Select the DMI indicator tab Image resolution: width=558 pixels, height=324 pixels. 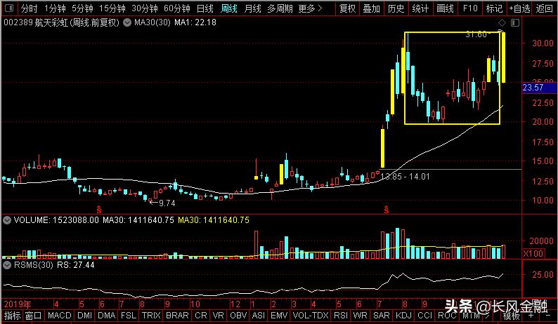[x=85, y=316]
